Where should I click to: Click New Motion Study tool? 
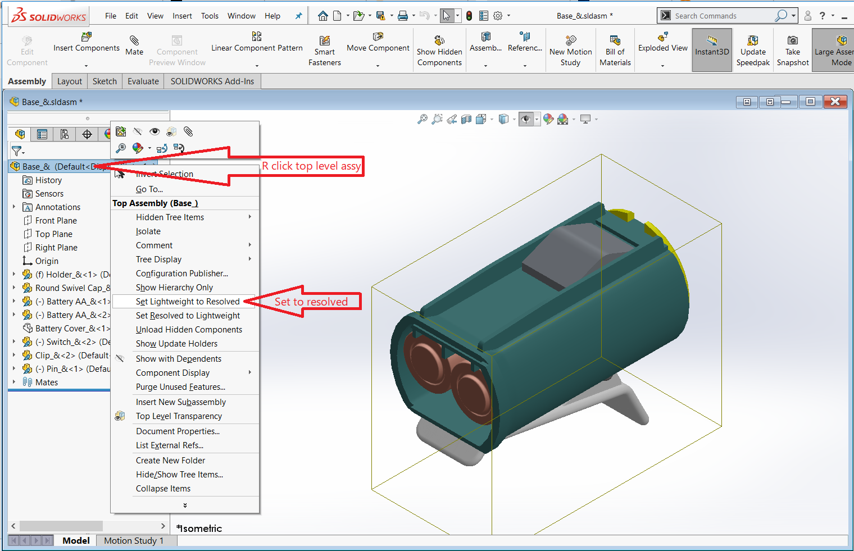click(x=571, y=51)
